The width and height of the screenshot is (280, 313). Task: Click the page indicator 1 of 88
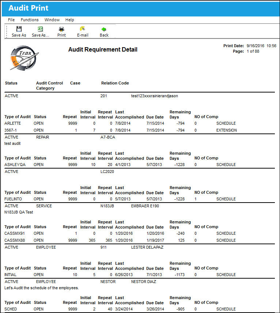253,51
